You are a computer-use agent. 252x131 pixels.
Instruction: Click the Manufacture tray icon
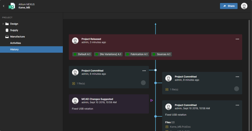coord(7,37)
